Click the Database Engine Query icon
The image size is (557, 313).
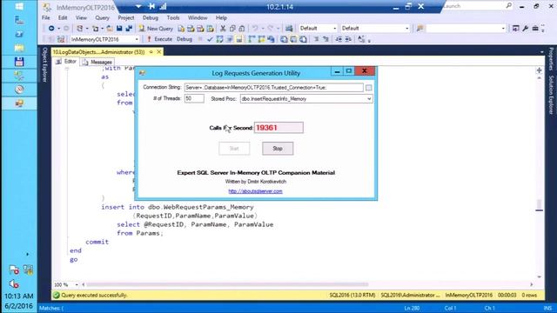pyautogui.click(x=181, y=29)
